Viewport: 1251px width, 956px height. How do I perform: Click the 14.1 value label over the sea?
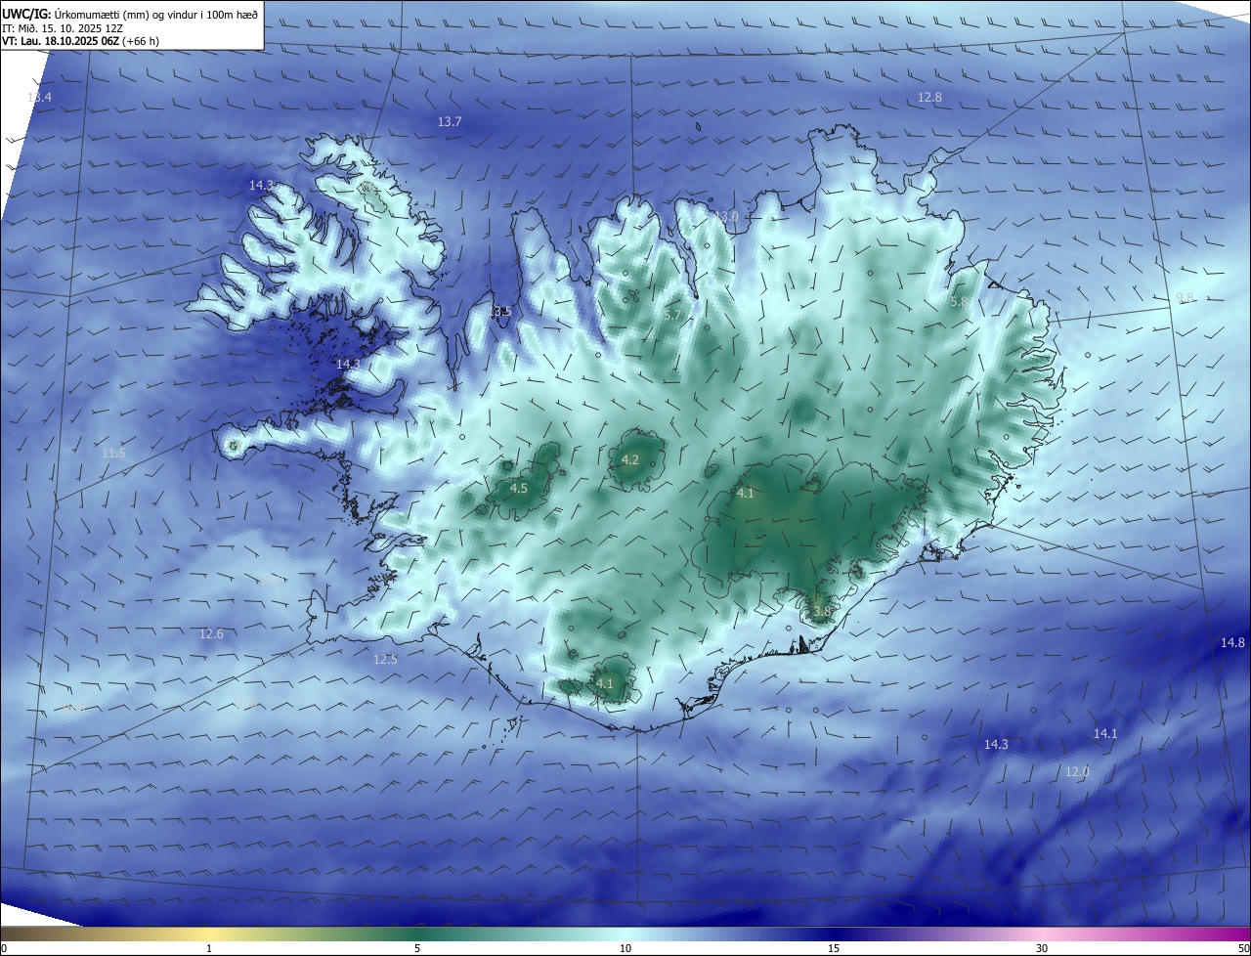(1105, 733)
